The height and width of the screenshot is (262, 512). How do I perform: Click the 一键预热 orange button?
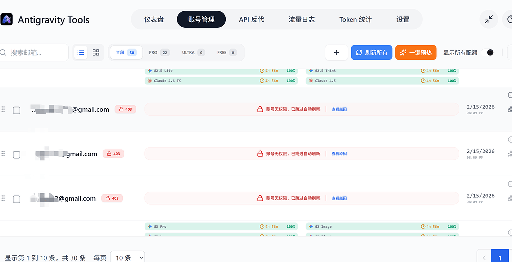click(x=416, y=53)
